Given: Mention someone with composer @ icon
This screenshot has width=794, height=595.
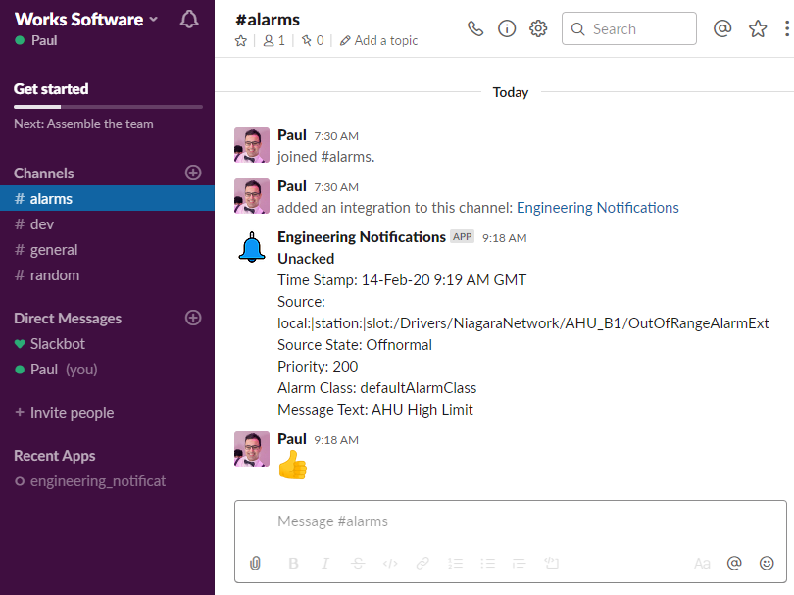Looking at the screenshot, I should coord(734,563).
